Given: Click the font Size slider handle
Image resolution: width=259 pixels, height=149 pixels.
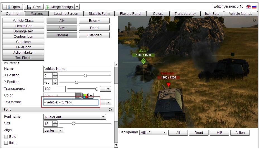Looking at the screenshot, I should [73, 124].
